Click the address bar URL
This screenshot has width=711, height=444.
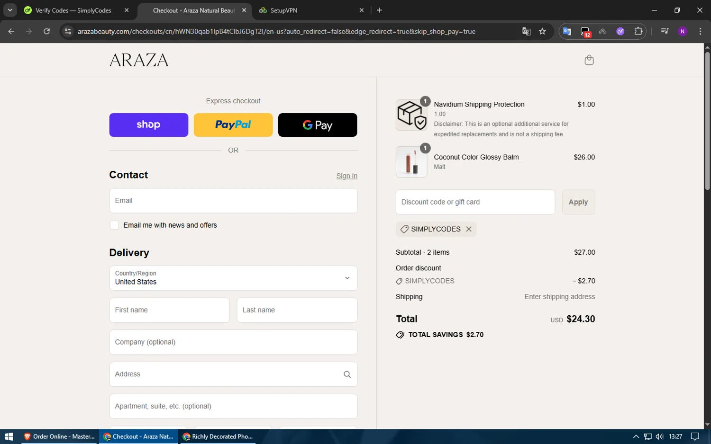(276, 31)
